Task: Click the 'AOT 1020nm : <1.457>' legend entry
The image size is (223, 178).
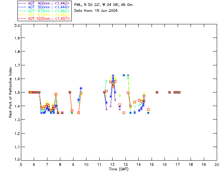Action: [44, 18]
